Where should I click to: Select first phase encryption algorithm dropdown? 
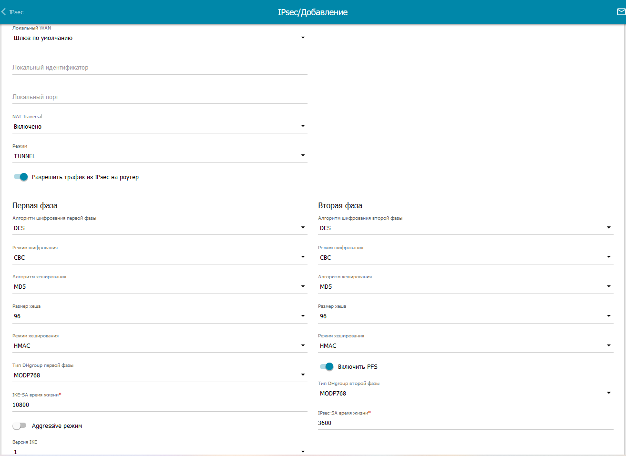[159, 228]
